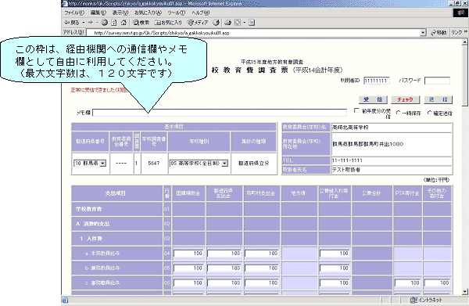Click the 所在地 address field

392,144
